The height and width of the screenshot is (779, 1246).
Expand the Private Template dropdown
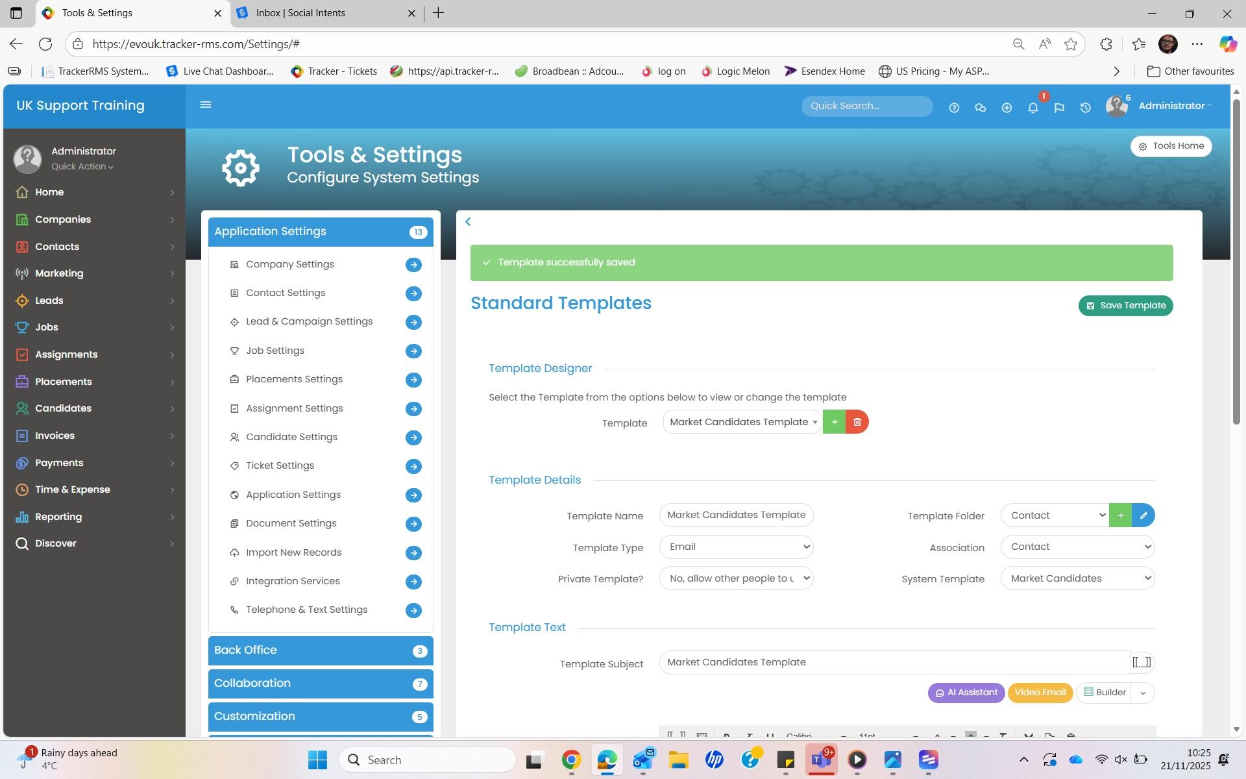(x=736, y=578)
